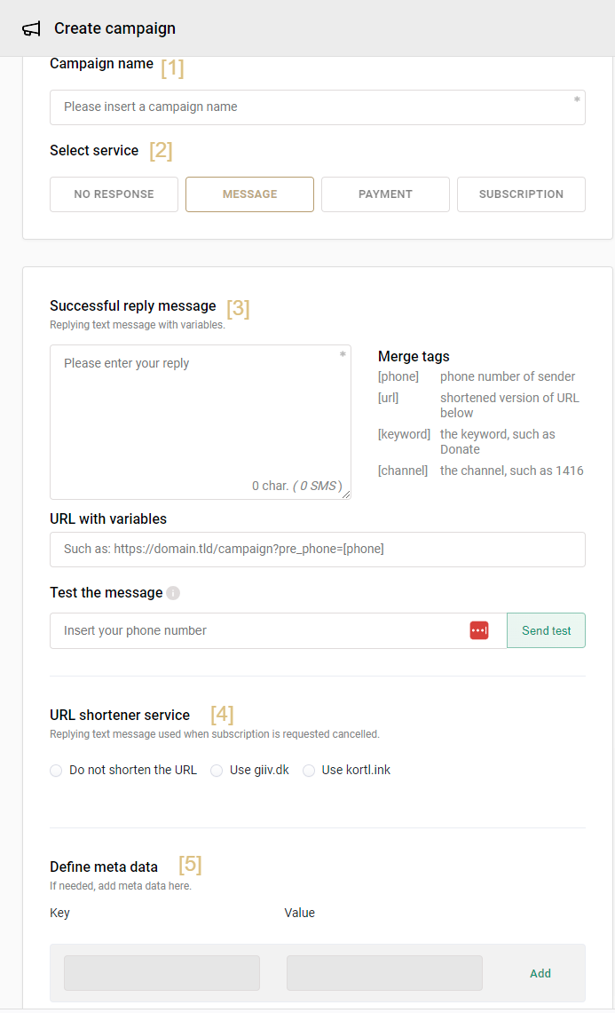Select the SUBSCRIPTION service option
The width and height of the screenshot is (615, 1013).
pyautogui.click(x=521, y=194)
